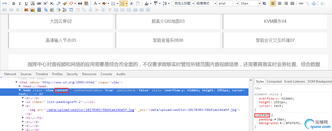
Task: Switch to the Computed styles tab
Action: pos(274,82)
